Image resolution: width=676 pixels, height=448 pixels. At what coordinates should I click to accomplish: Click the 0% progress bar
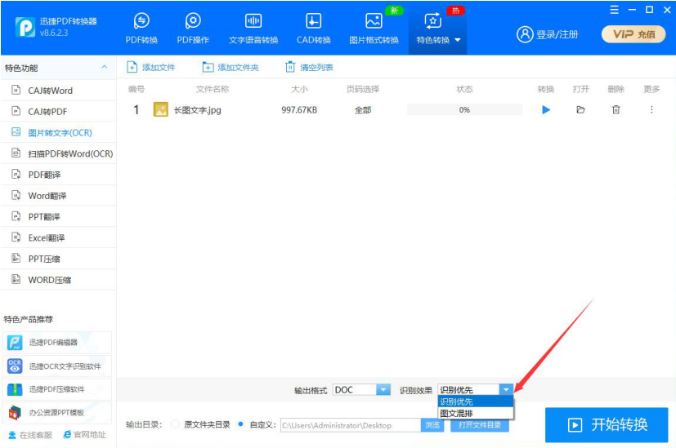464,109
